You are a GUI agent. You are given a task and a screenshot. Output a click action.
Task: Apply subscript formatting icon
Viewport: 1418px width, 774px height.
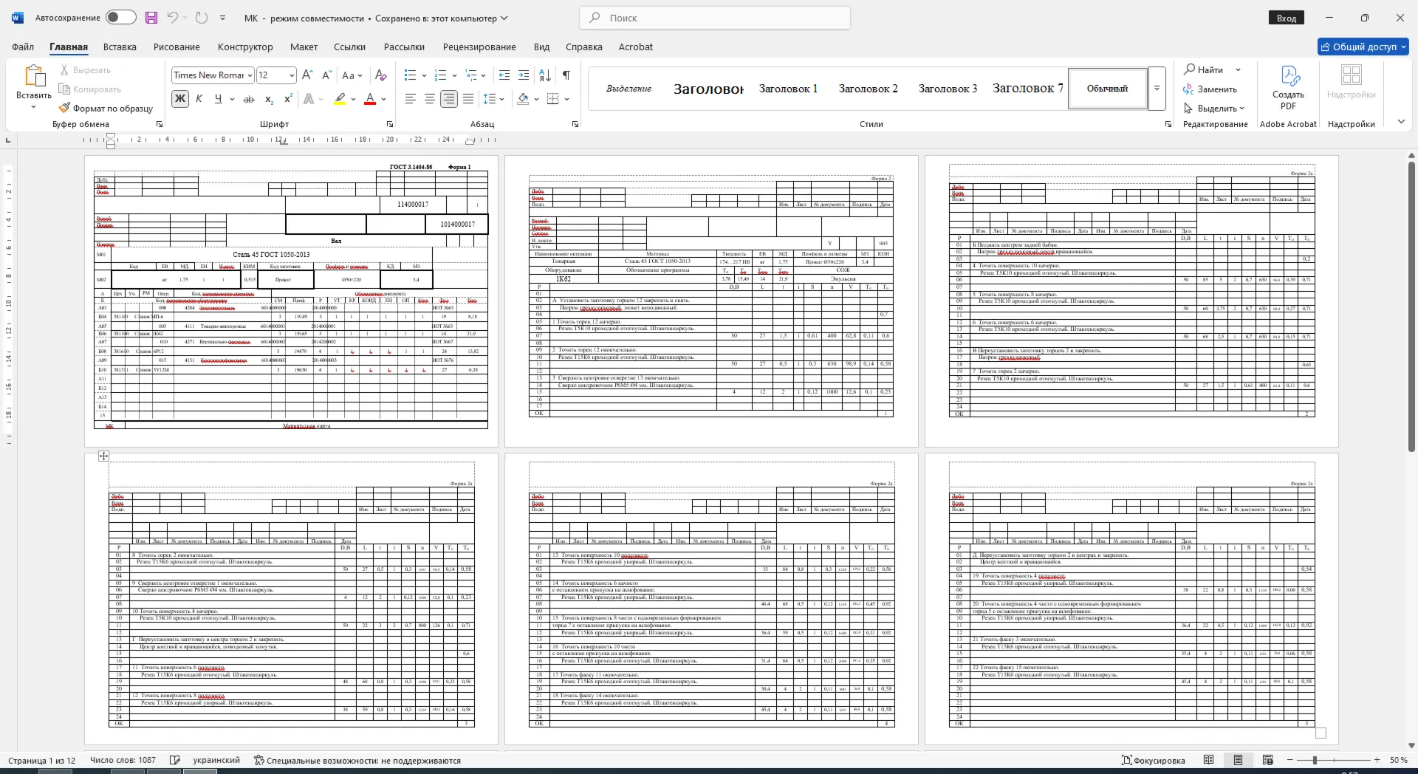point(269,99)
